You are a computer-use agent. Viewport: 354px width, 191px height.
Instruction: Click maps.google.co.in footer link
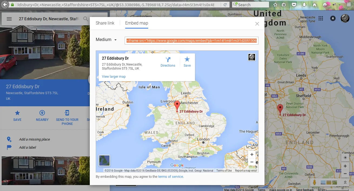pyautogui.click(x=280, y=190)
